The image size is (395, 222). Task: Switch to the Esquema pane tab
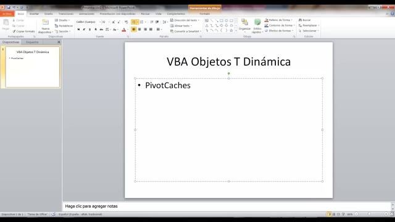click(x=32, y=42)
